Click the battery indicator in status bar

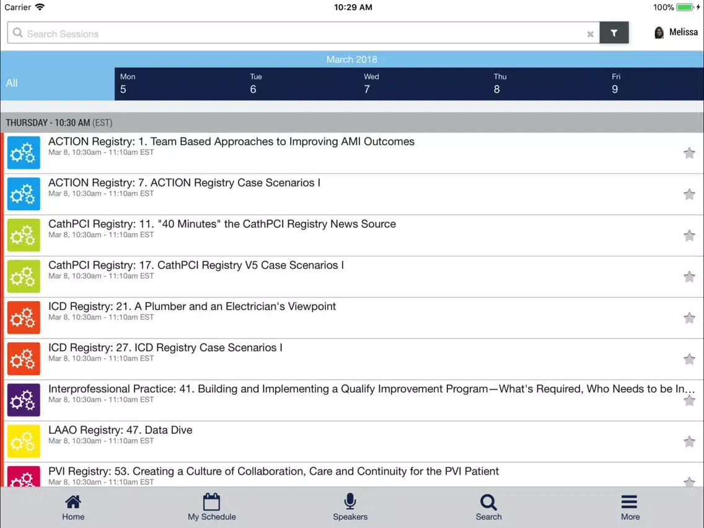pyautogui.click(x=685, y=7)
